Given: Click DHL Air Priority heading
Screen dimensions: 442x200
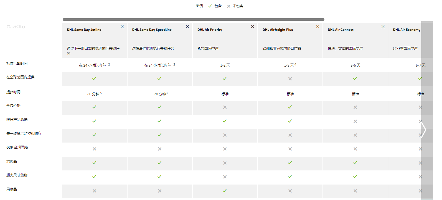Looking at the screenshot, I should pos(210,30).
